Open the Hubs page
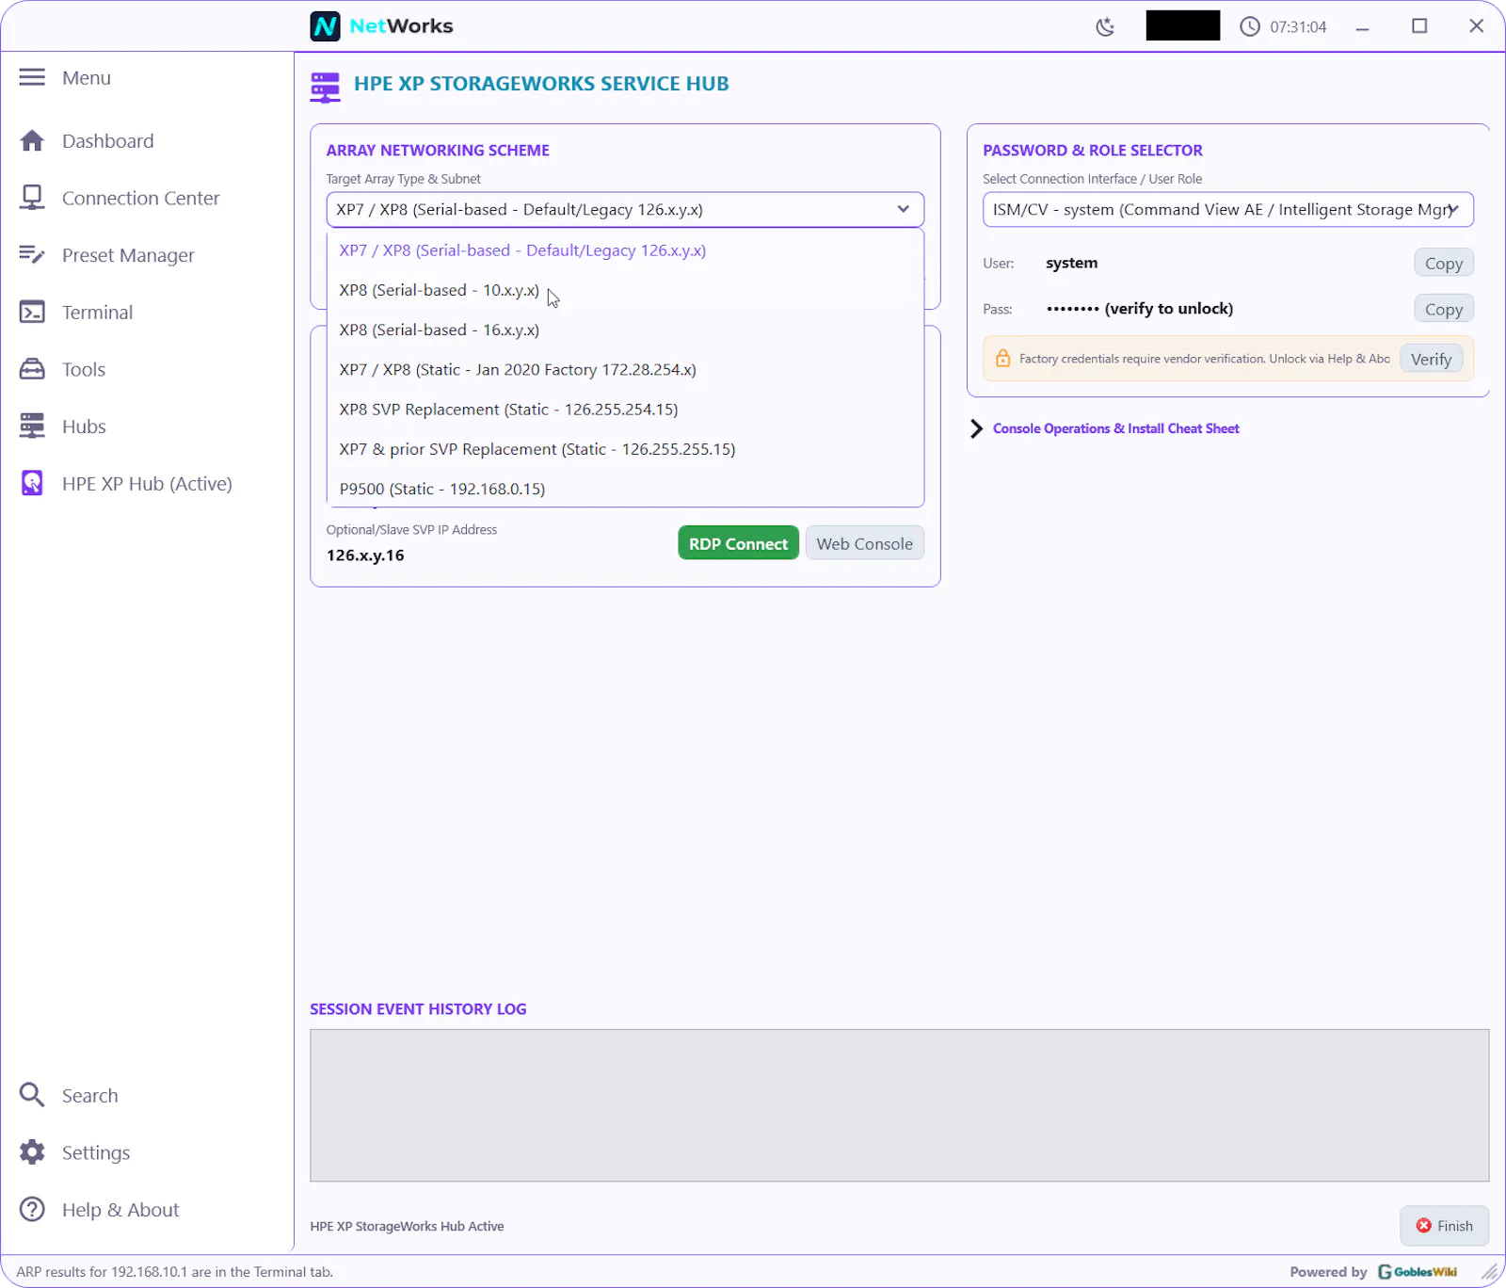This screenshot has height=1288, width=1506. 84,427
